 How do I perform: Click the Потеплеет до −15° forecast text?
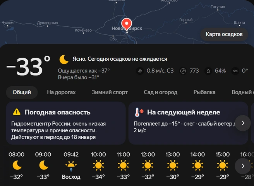pos(184,127)
